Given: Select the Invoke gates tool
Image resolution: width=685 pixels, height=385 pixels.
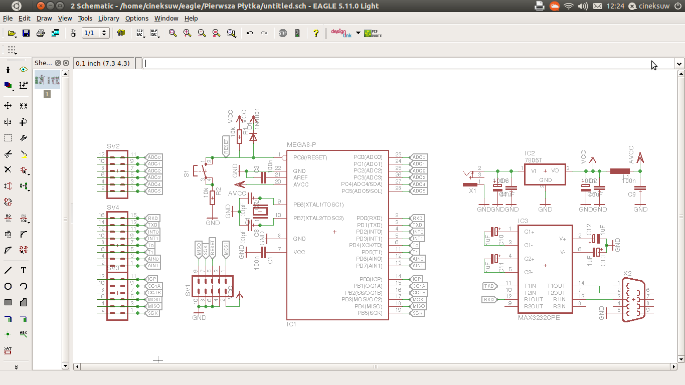Looking at the screenshot, I should point(24,250).
